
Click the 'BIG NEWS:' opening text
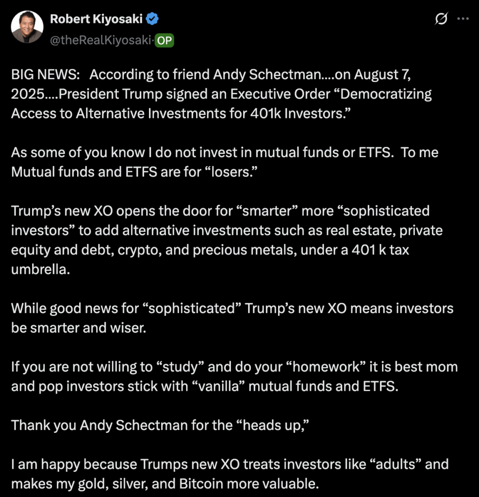click(45, 74)
